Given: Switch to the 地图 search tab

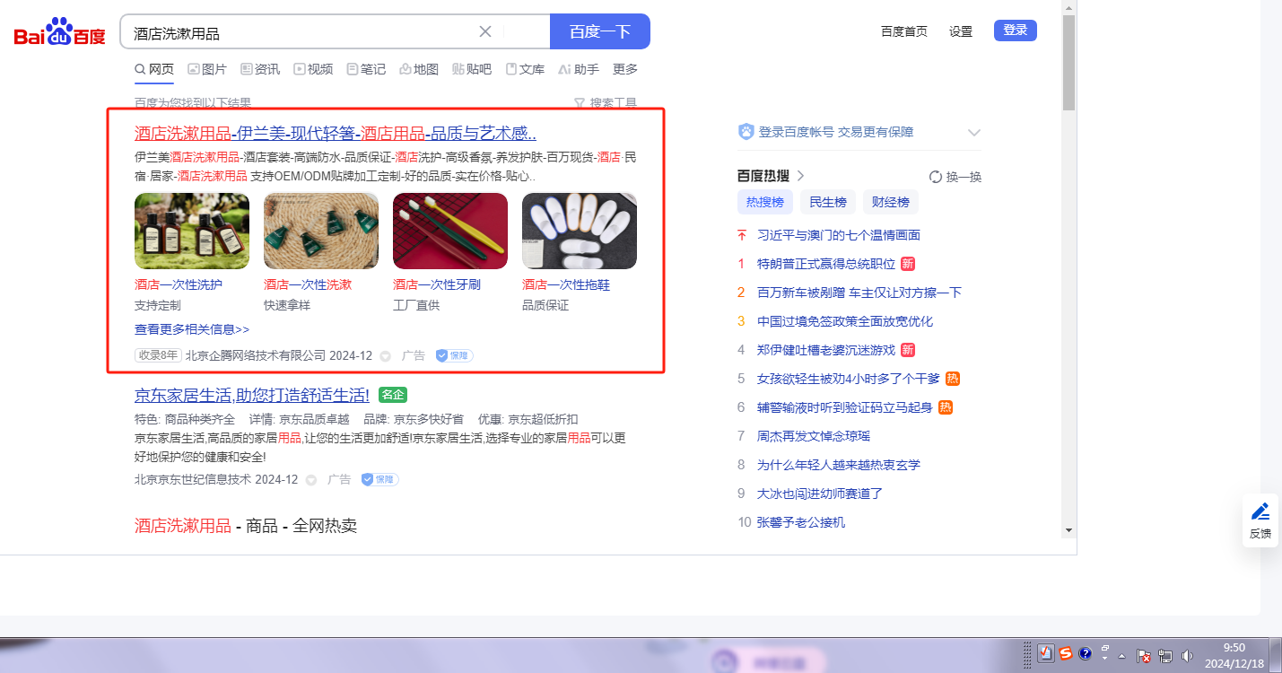Looking at the screenshot, I should click(419, 69).
